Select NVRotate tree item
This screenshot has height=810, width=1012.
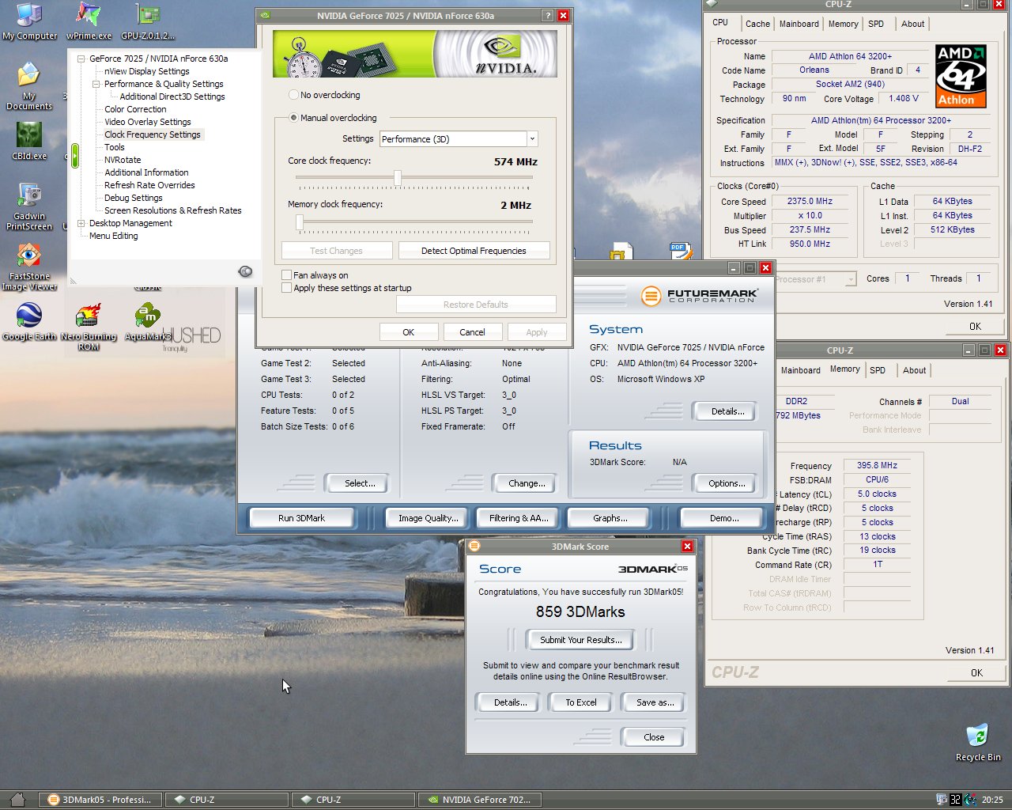(123, 160)
